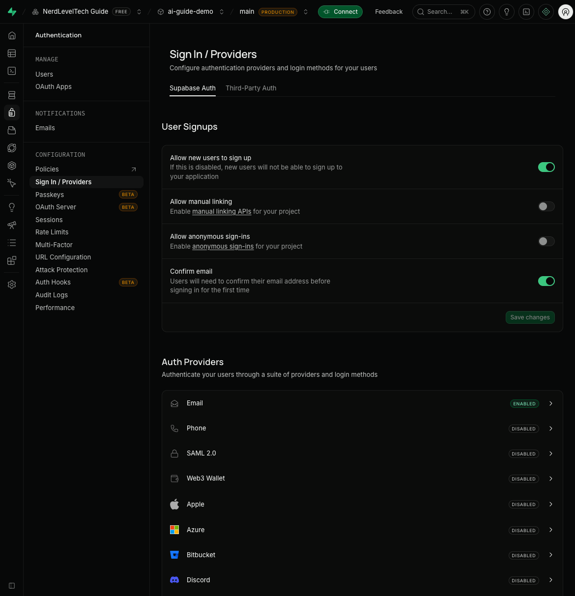Screen dimensions: 575x596
Task: Expand the Email provider row chevron
Action: pyautogui.click(x=551, y=403)
